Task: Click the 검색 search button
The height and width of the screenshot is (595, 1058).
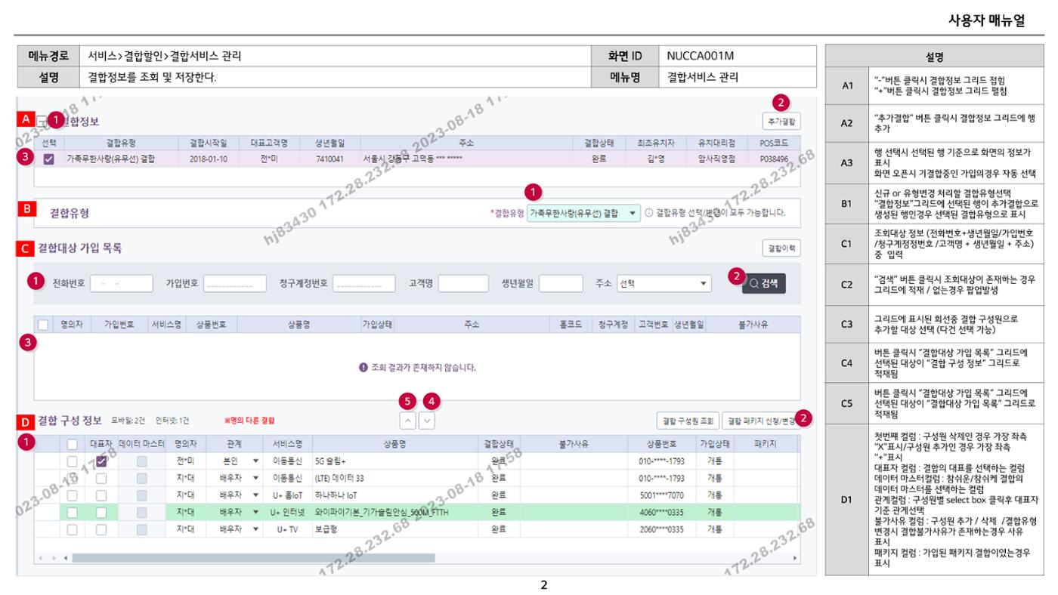Action: pos(764,283)
